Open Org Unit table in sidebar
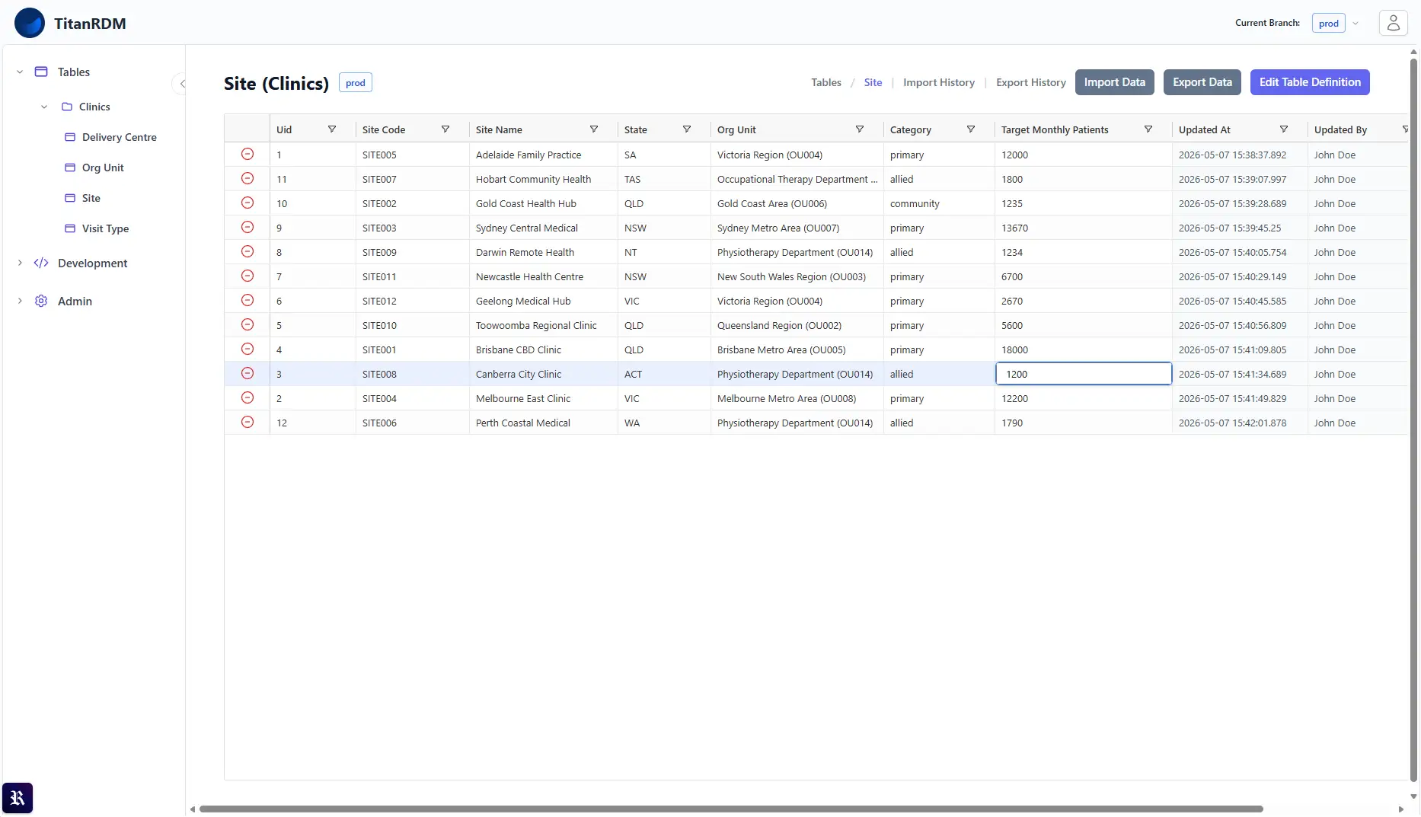 point(103,168)
